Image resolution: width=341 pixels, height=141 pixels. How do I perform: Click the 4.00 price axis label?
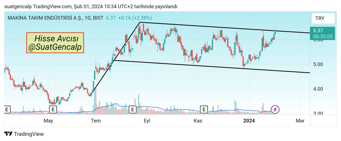pyautogui.click(x=318, y=89)
